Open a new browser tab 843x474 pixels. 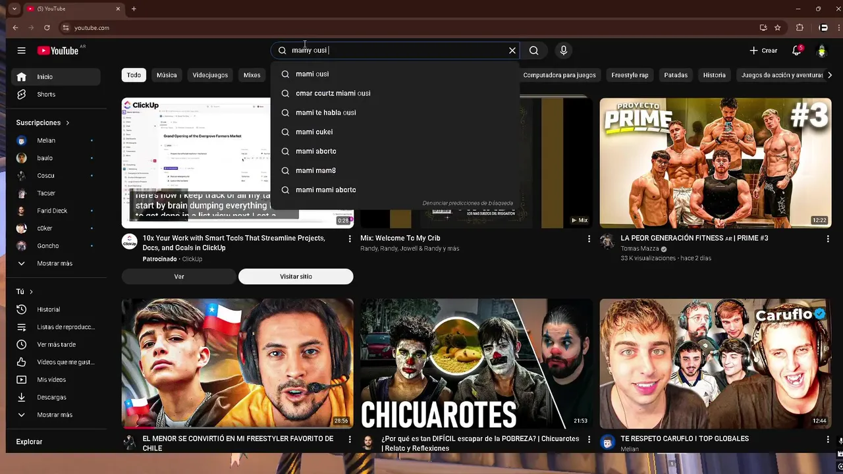click(134, 9)
